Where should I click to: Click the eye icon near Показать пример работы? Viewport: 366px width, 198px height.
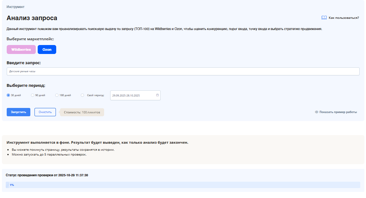pyautogui.click(x=316, y=112)
